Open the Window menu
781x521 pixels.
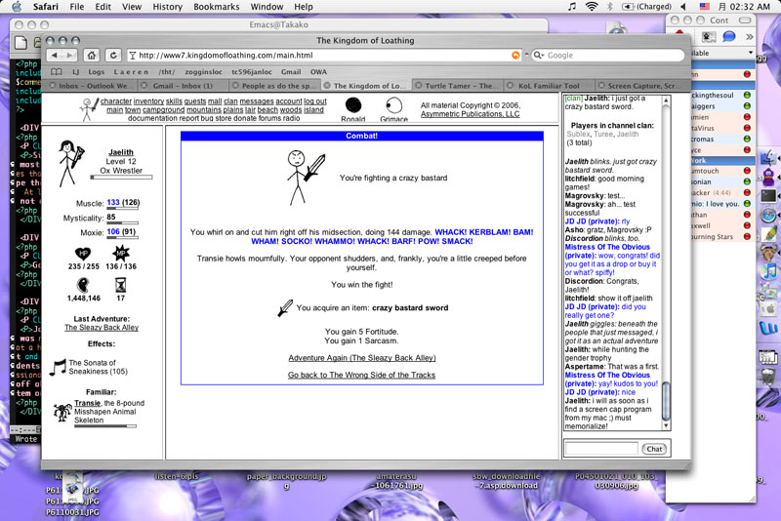point(267,7)
